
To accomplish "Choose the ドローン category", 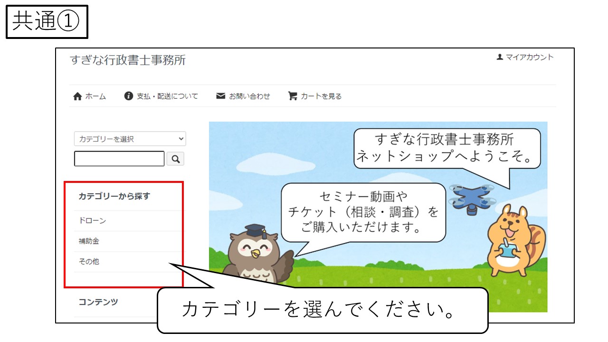I will (92, 221).
